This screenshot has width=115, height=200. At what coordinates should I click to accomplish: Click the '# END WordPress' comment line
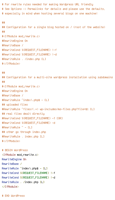tap(13, 196)
